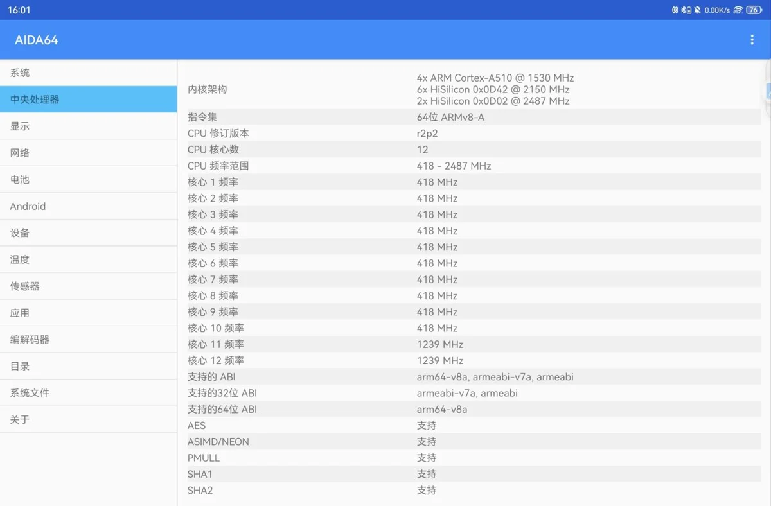This screenshot has width=771, height=506.
Task: Tap the Bluetooth battery status icon
Action: click(x=686, y=10)
